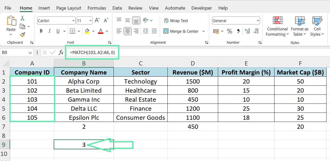
Task: Select column D header
Action: point(193,63)
